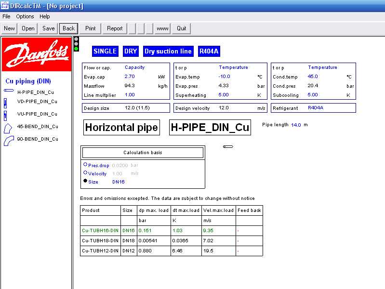Select the VD-PIPE_DIN_Cu vertical down pipe icon

[5, 104]
